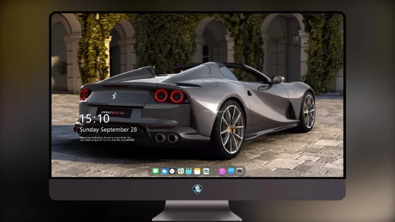Launch the teal clapperboard video app
The width and height of the screenshot is (395, 222).
coord(189,171)
